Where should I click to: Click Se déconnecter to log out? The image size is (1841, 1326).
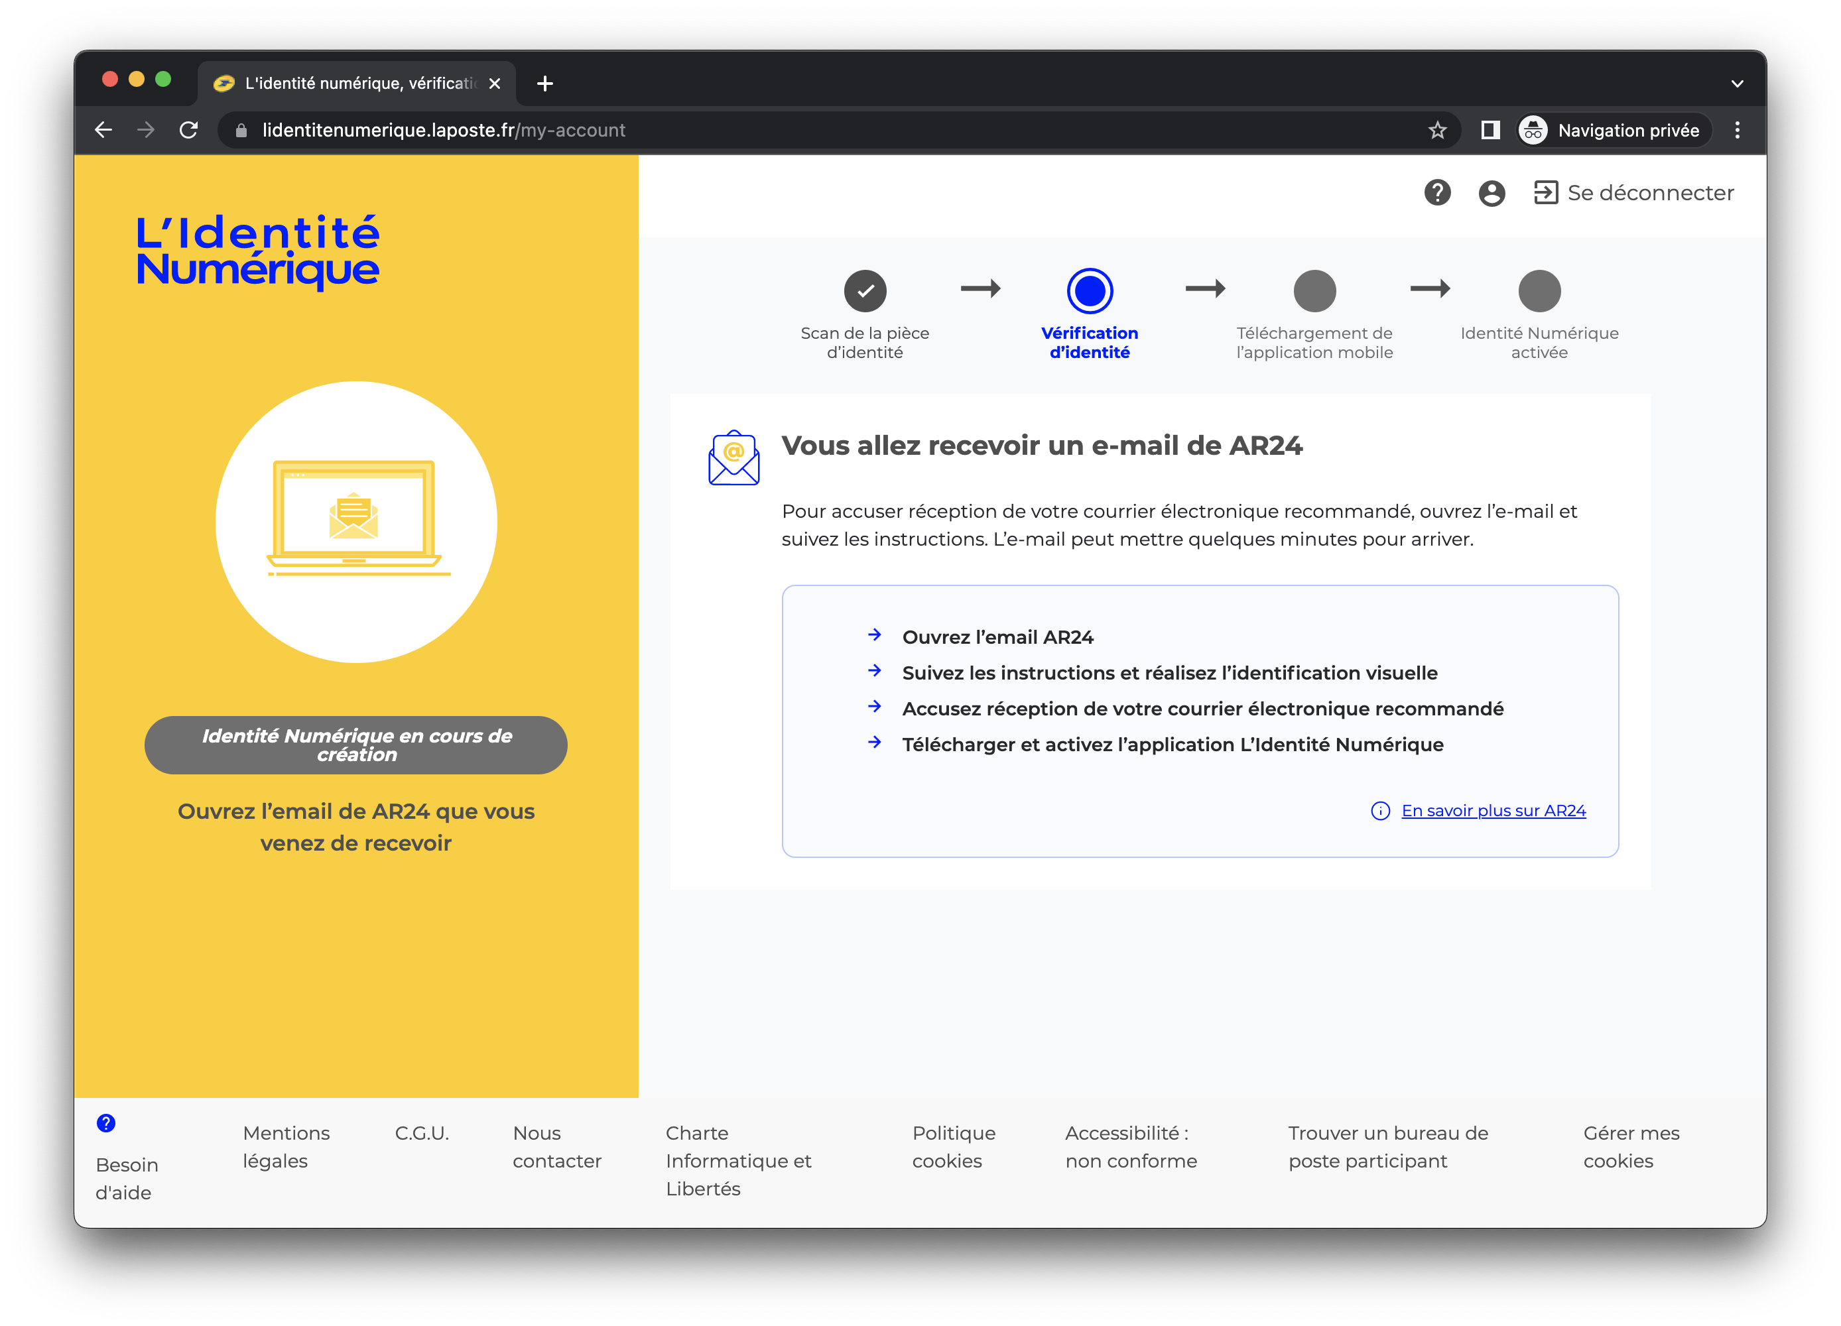(1633, 193)
